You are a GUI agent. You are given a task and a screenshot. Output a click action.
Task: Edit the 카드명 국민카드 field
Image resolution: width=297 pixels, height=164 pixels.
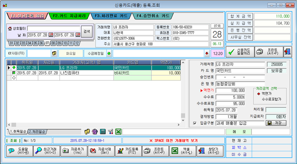[240, 71]
